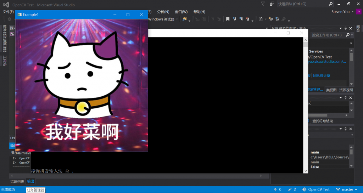Screen dimensions: 363x193
Task: Open the 团队聊天室 link
Action: pyautogui.click(x=322, y=75)
